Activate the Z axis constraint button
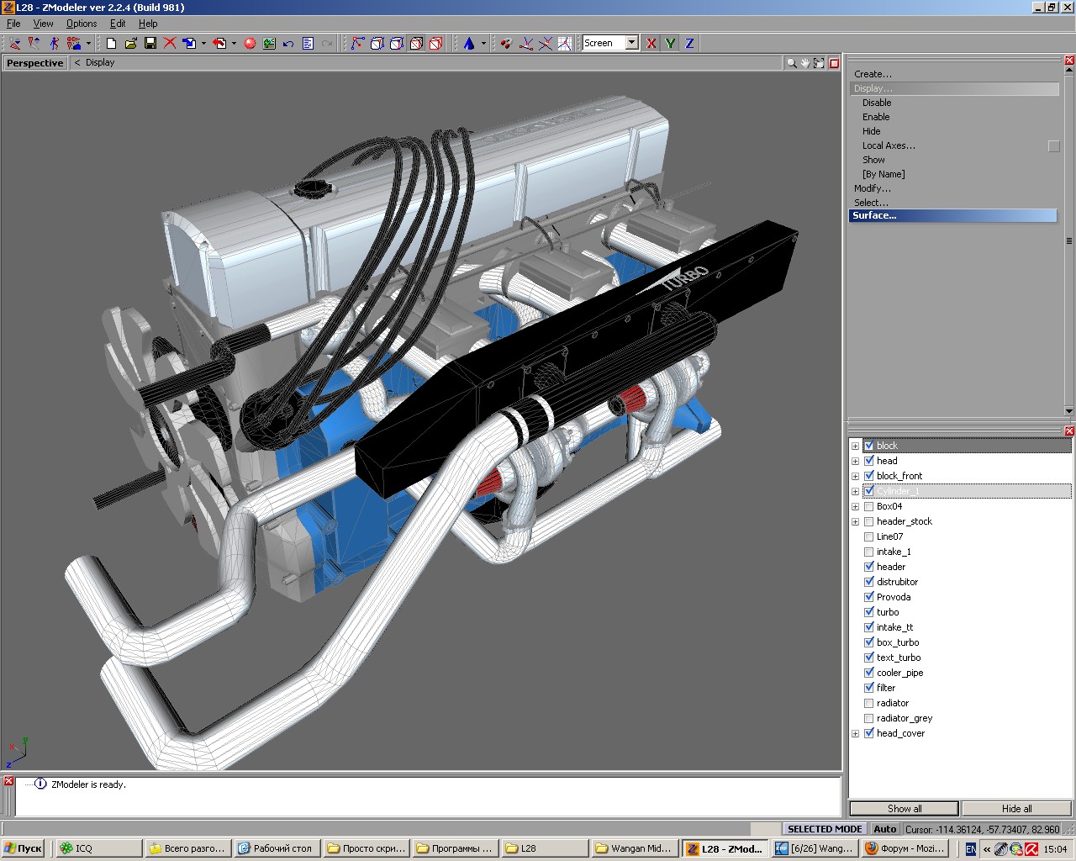This screenshot has width=1076, height=861. (689, 43)
